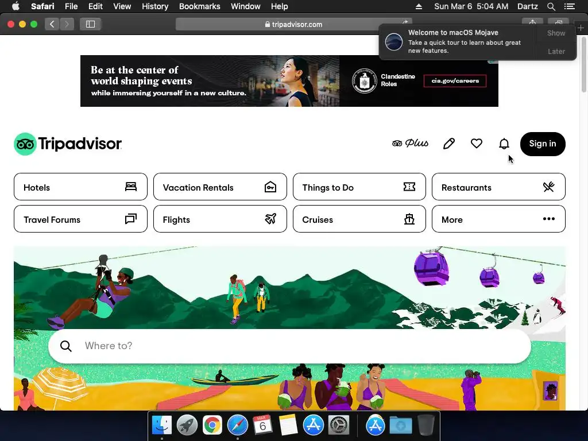This screenshot has width=588, height=441.
Task: Open Things to Do category
Action: 359,187
